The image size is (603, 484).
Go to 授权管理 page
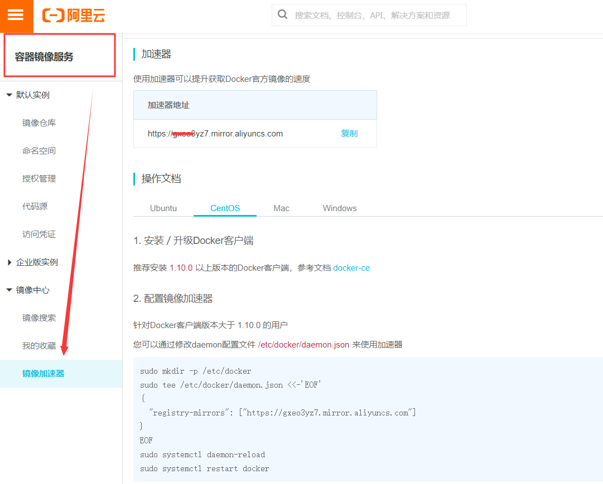click(39, 179)
